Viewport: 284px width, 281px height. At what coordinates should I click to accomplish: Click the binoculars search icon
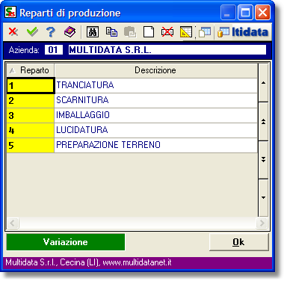click(93, 32)
